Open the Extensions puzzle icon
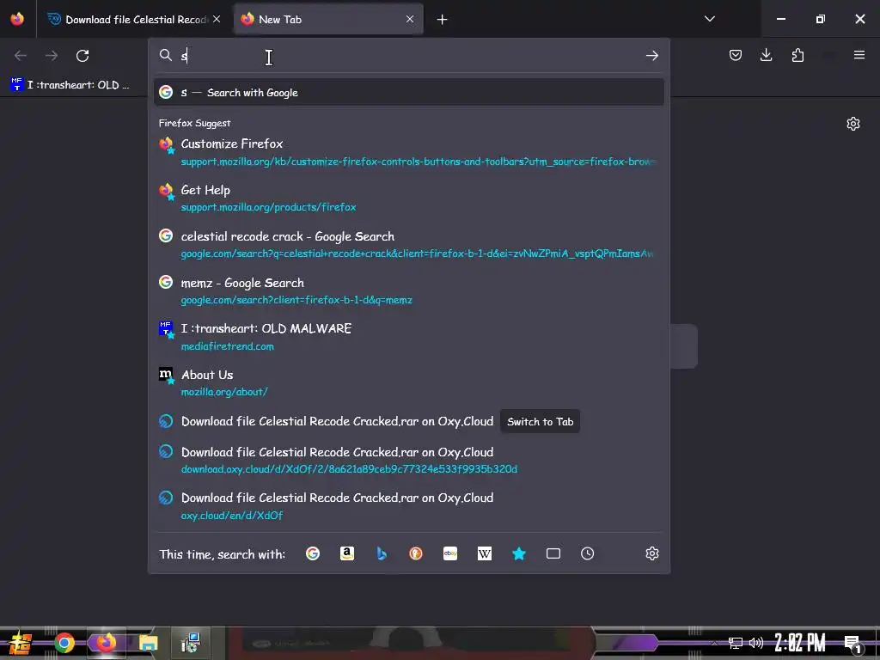The width and height of the screenshot is (880, 660). click(797, 55)
